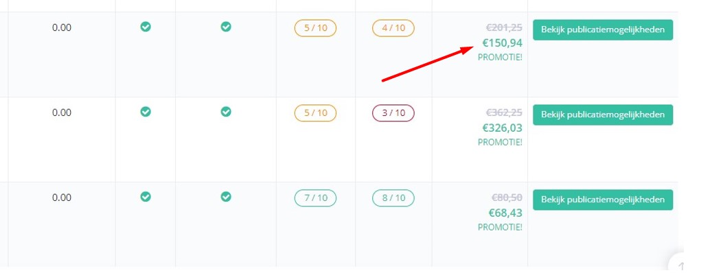
Task: Select the orange 5 / 10 badge in the first row
Action: (315, 28)
